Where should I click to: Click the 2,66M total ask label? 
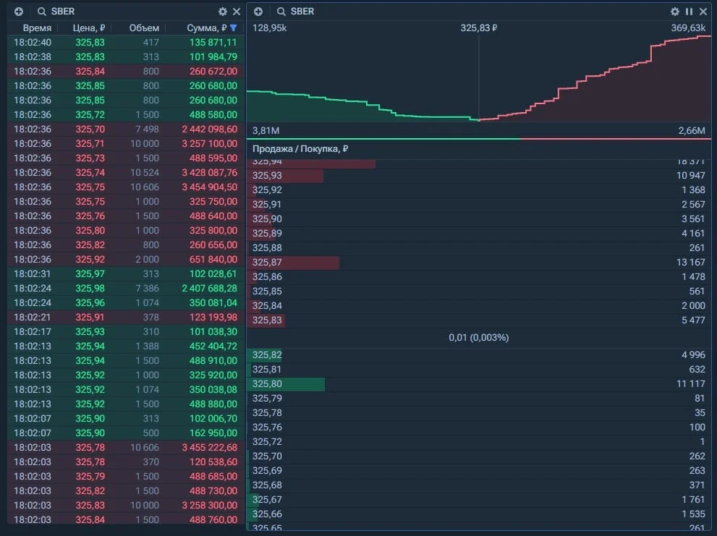click(692, 131)
